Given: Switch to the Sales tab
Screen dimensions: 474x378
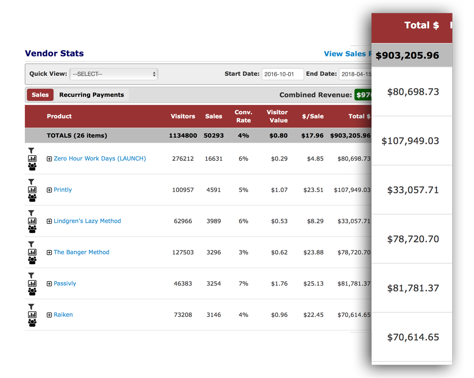Looking at the screenshot, I should coord(40,95).
